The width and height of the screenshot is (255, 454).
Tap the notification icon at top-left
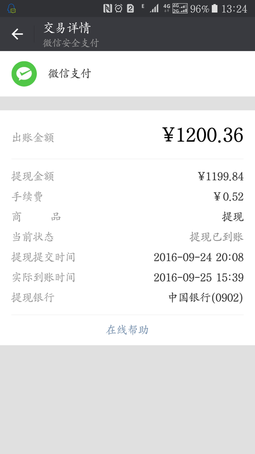(12, 8)
